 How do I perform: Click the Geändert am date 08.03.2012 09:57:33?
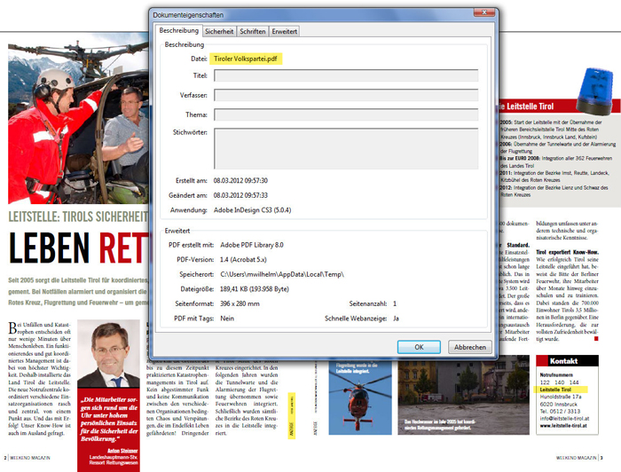tap(240, 195)
